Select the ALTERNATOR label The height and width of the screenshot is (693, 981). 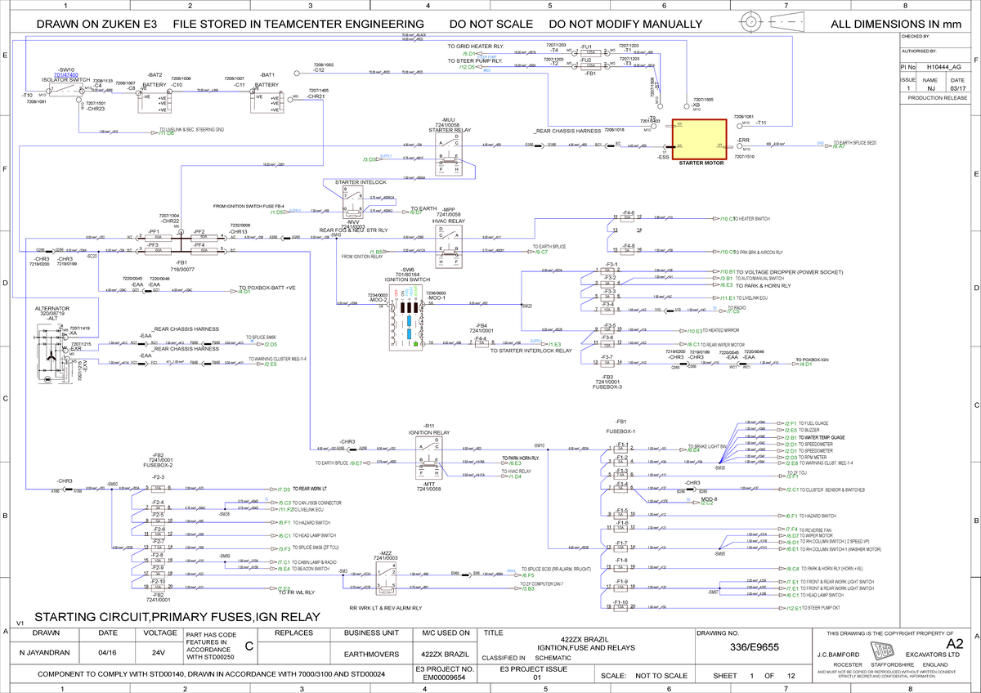(x=51, y=308)
